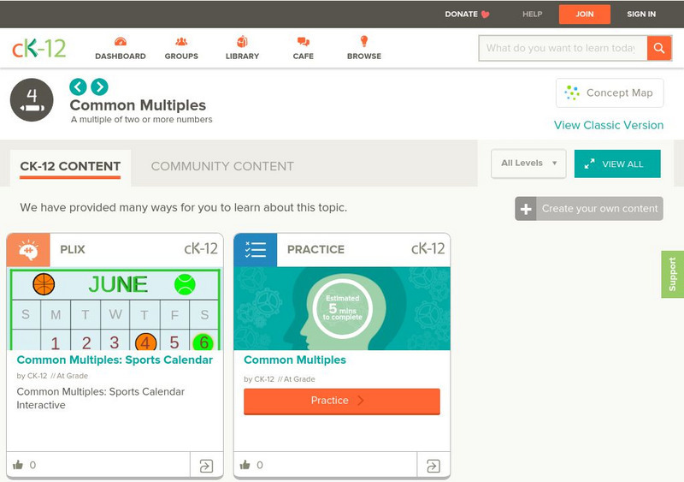Image resolution: width=684 pixels, height=482 pixels.
Task: Click the PLIX brain icon
Action: click(x=28, y=250)
